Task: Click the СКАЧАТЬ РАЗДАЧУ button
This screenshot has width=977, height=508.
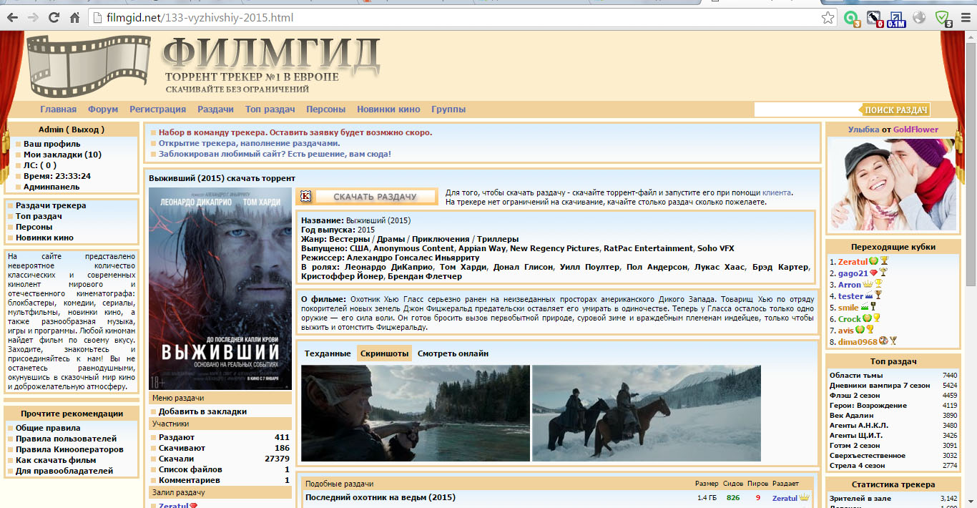Action: click(x=367, y=197)
